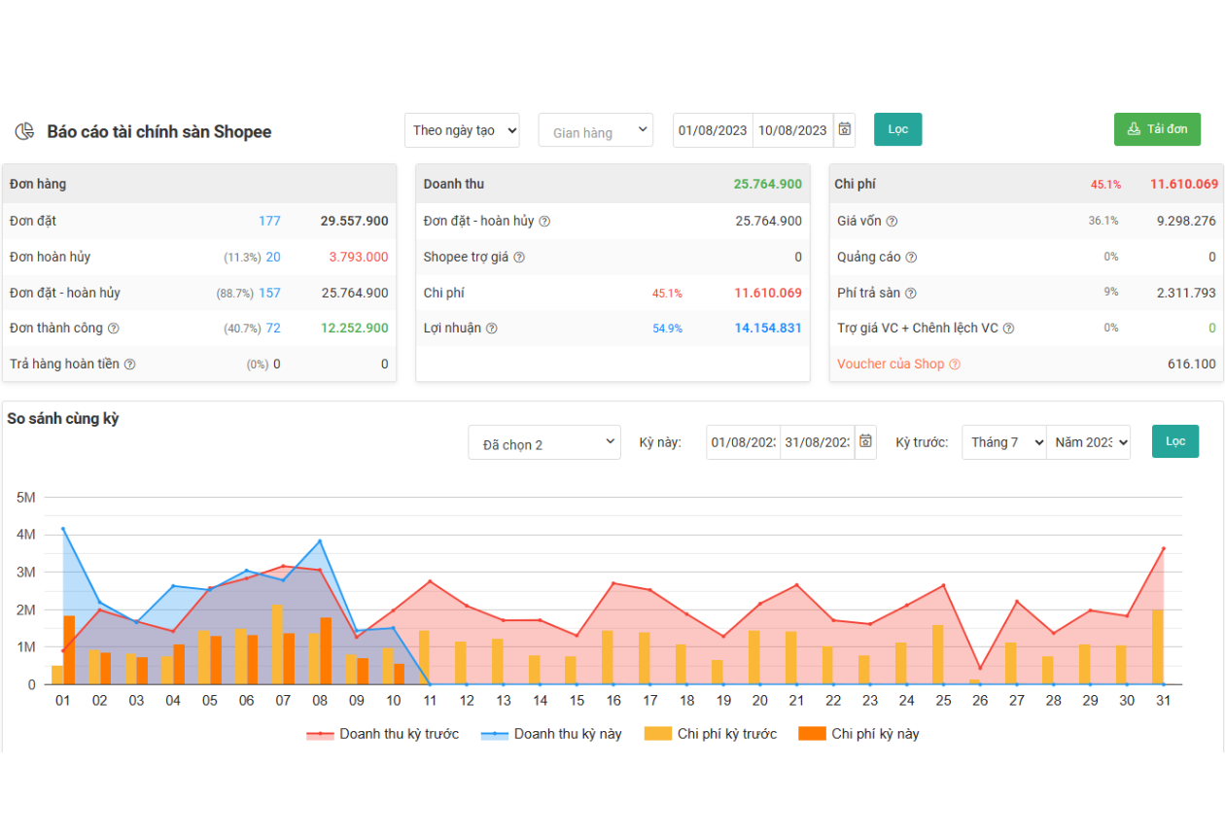Click the help icon beside Lợi nhuận
The image size is (1225, 836).
[492, 329]
